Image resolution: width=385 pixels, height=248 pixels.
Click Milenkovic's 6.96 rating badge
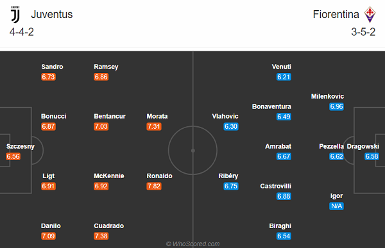pos(336,106)
